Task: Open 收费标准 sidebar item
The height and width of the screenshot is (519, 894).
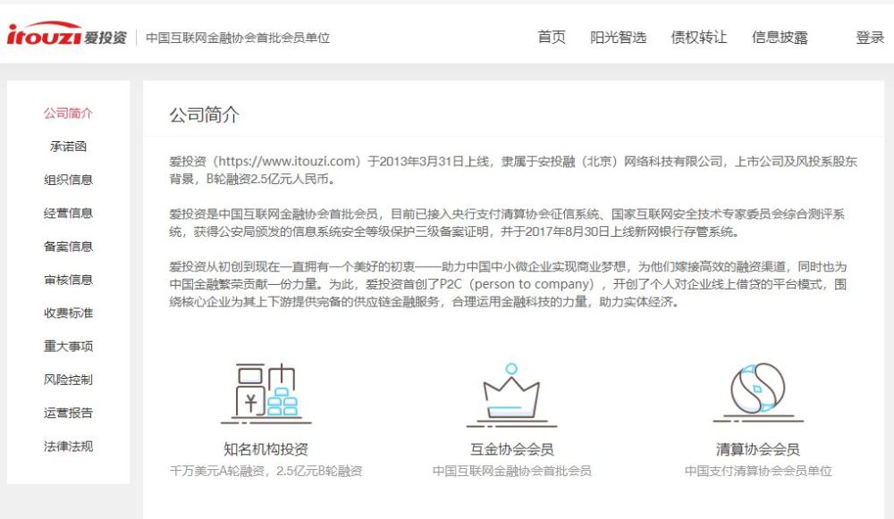Action: tap(69, 313)
